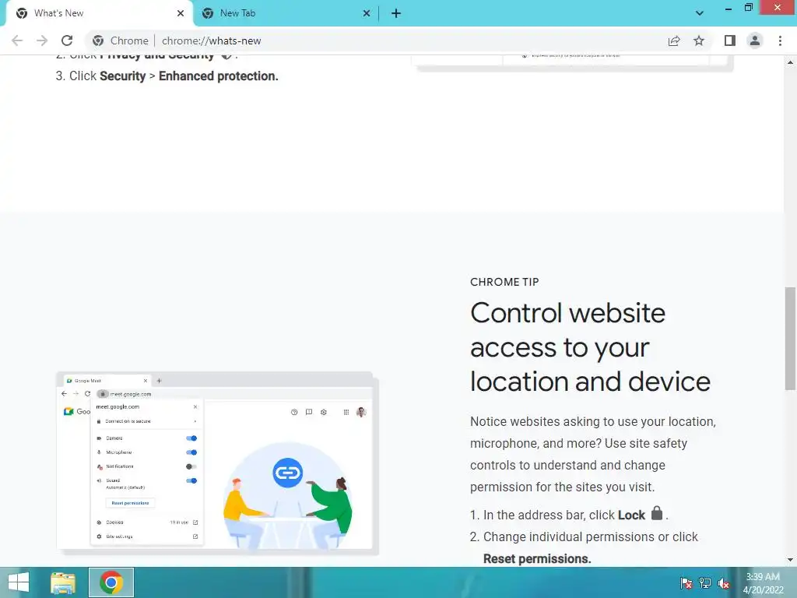Click the Chrome taskbar icon
The width and height of the screenshot is (797, 598).
click(x=111, y=582)
